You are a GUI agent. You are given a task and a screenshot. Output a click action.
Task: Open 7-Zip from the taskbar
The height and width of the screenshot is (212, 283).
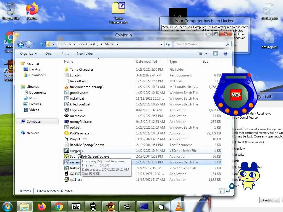coord(76,206)
